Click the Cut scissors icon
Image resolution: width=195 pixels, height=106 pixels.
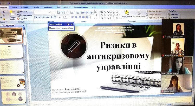point(4,12)
